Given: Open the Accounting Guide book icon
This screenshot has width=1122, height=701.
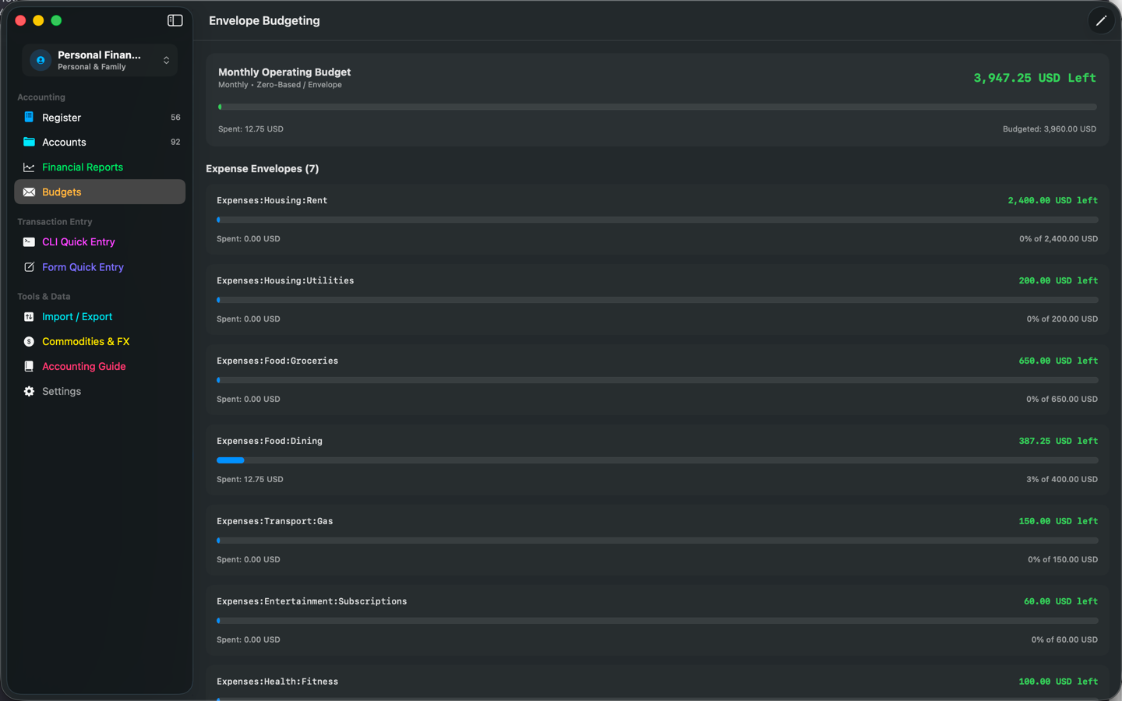Looking at the screenshot, I should [x=29, y=366].
